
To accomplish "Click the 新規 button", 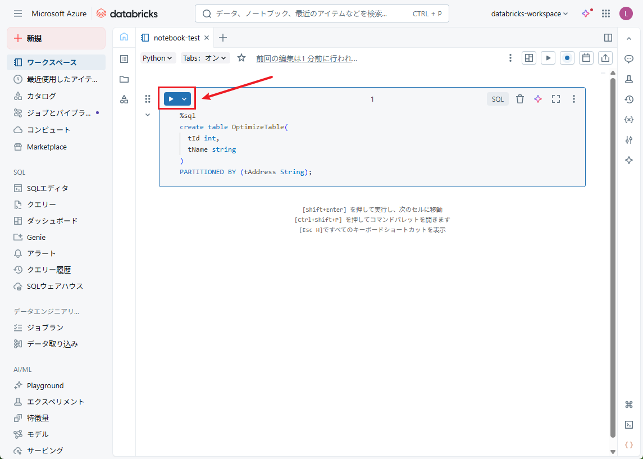I will 56,38.
